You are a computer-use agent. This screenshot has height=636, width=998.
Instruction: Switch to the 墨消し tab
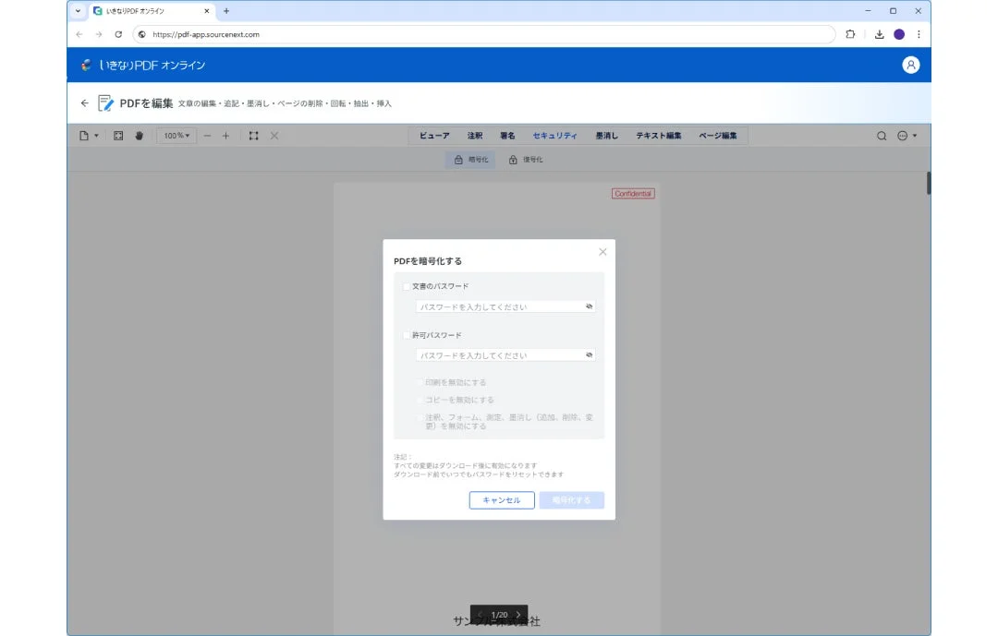coord(608,135)
